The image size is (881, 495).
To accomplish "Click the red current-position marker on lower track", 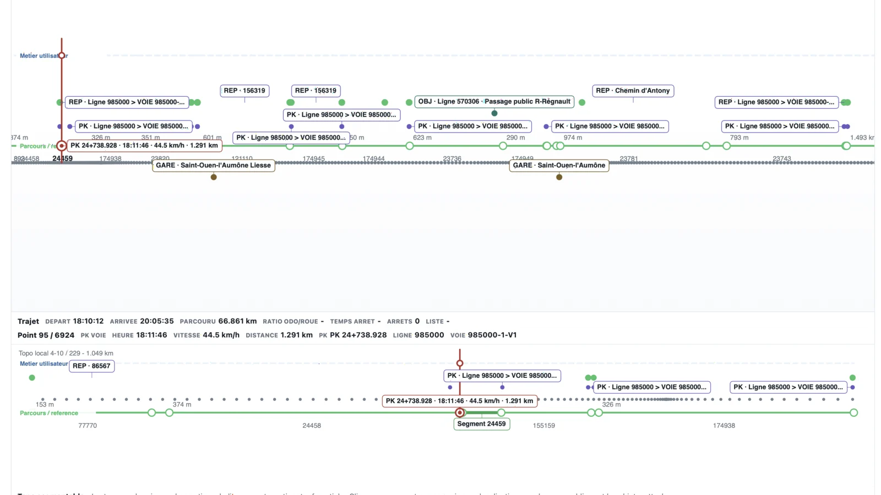I will pyautogui.click(x=460, y=413).
